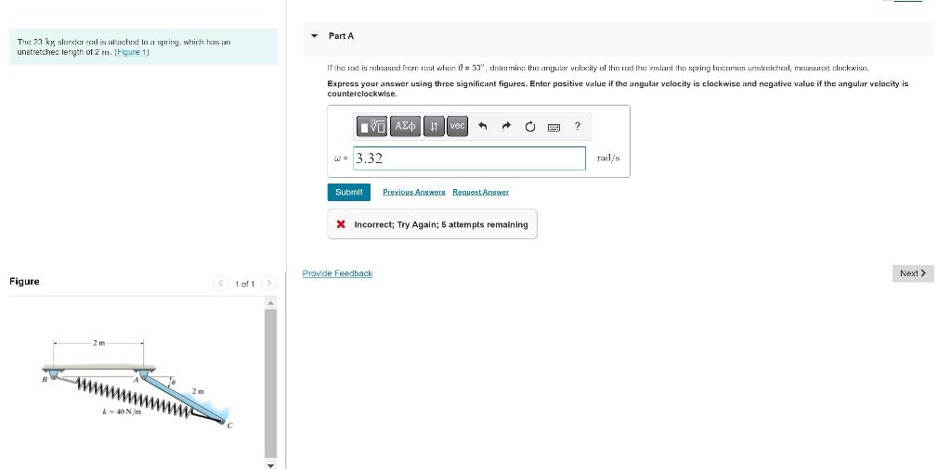The height and width of the screenshot is (469, 951).
Task: Open the Figure 1 link in problem text
Action: click(132, 52)
